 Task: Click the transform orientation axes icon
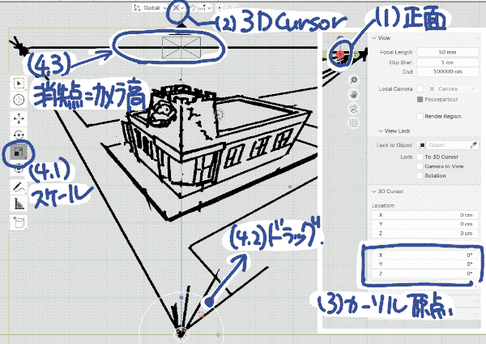(137, 8)
